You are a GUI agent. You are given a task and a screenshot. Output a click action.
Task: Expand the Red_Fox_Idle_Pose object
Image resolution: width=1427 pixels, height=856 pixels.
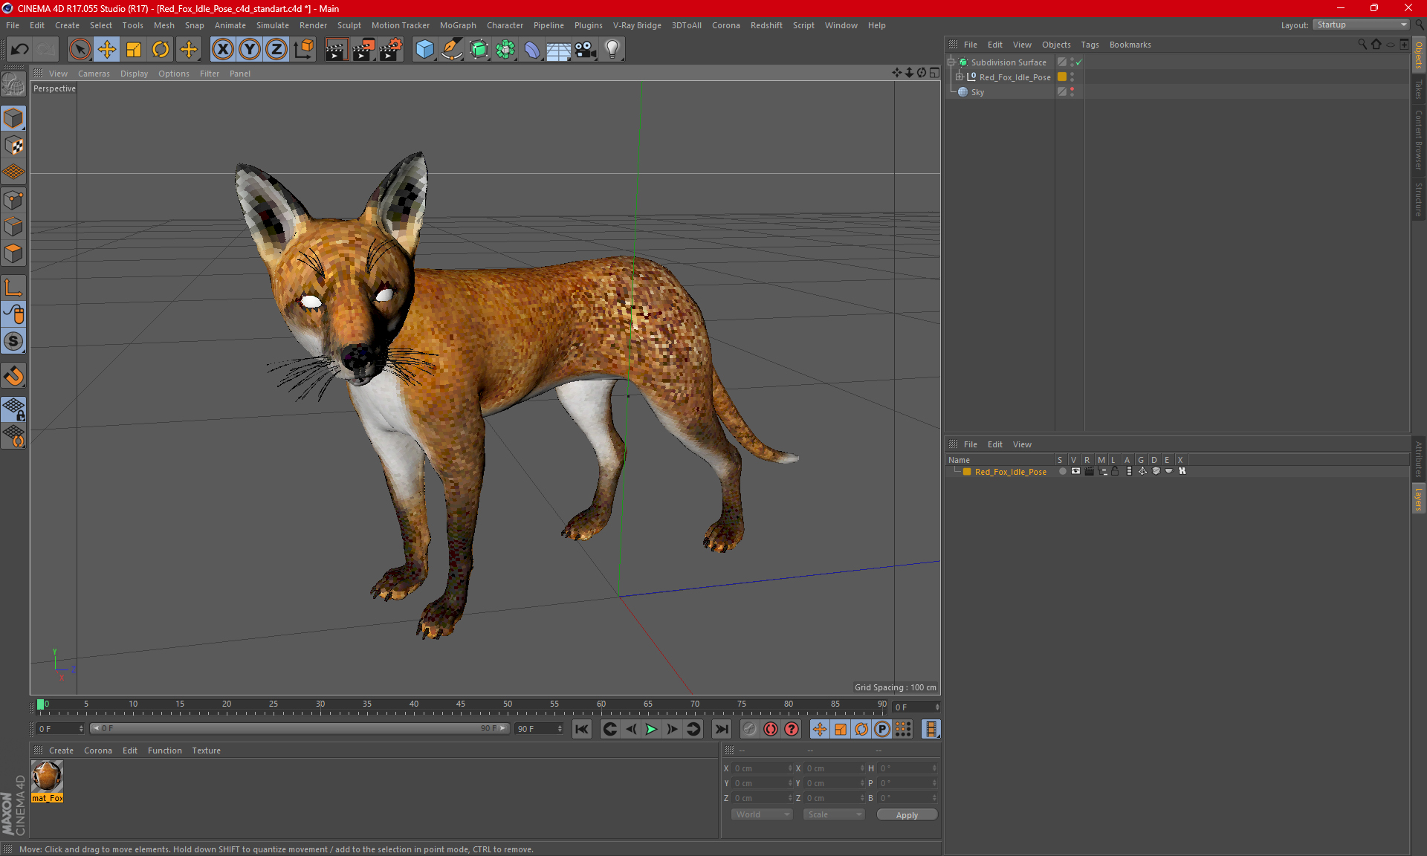click(x=960, y=77)
